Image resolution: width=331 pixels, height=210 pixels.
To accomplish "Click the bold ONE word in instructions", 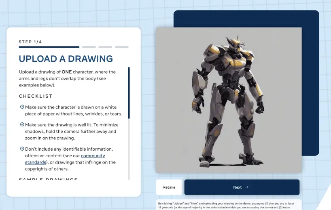I will click(x=67, y=72).
